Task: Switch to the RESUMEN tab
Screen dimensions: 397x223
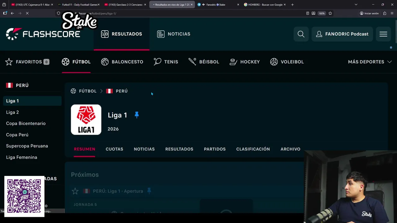Action: [84, 149]
